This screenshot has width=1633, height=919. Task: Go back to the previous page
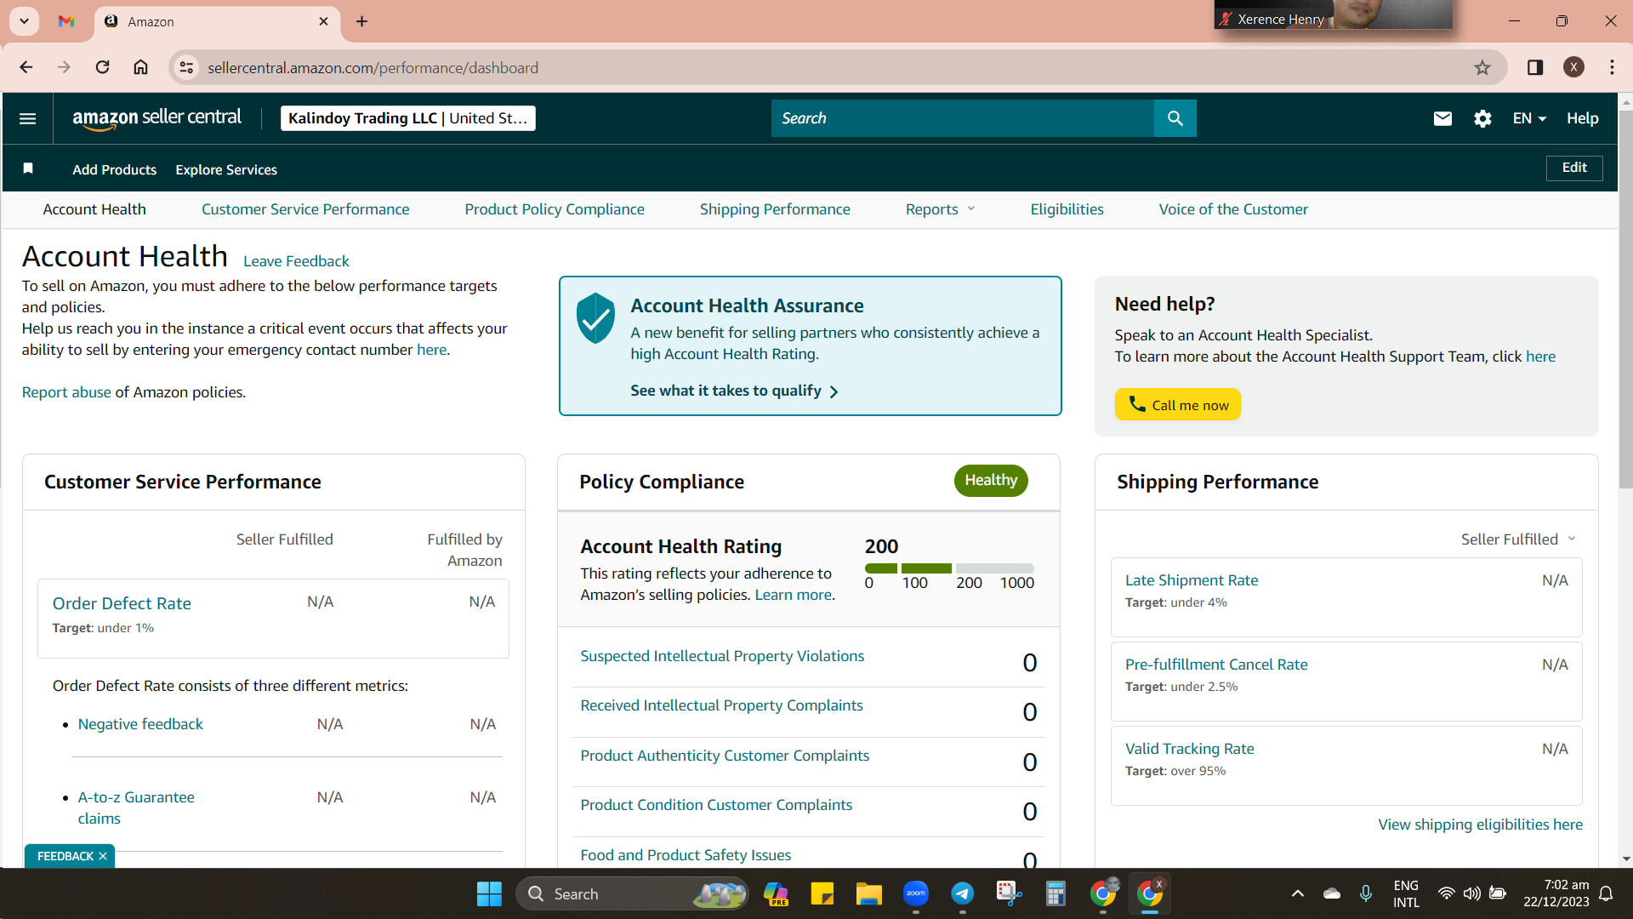click(26, 67)
